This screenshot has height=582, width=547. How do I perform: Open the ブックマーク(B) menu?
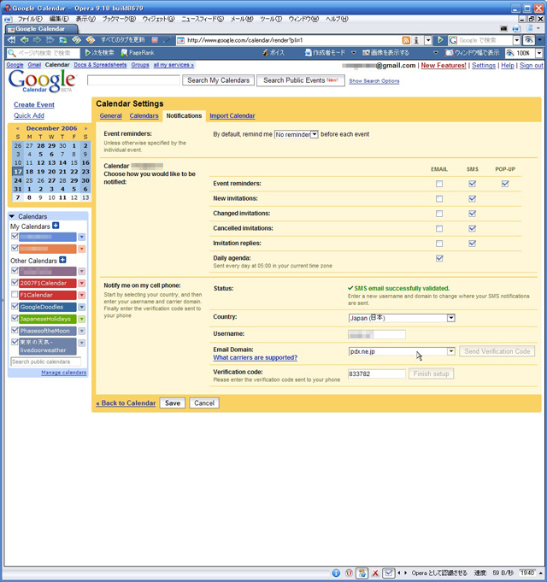pos(119,19)
